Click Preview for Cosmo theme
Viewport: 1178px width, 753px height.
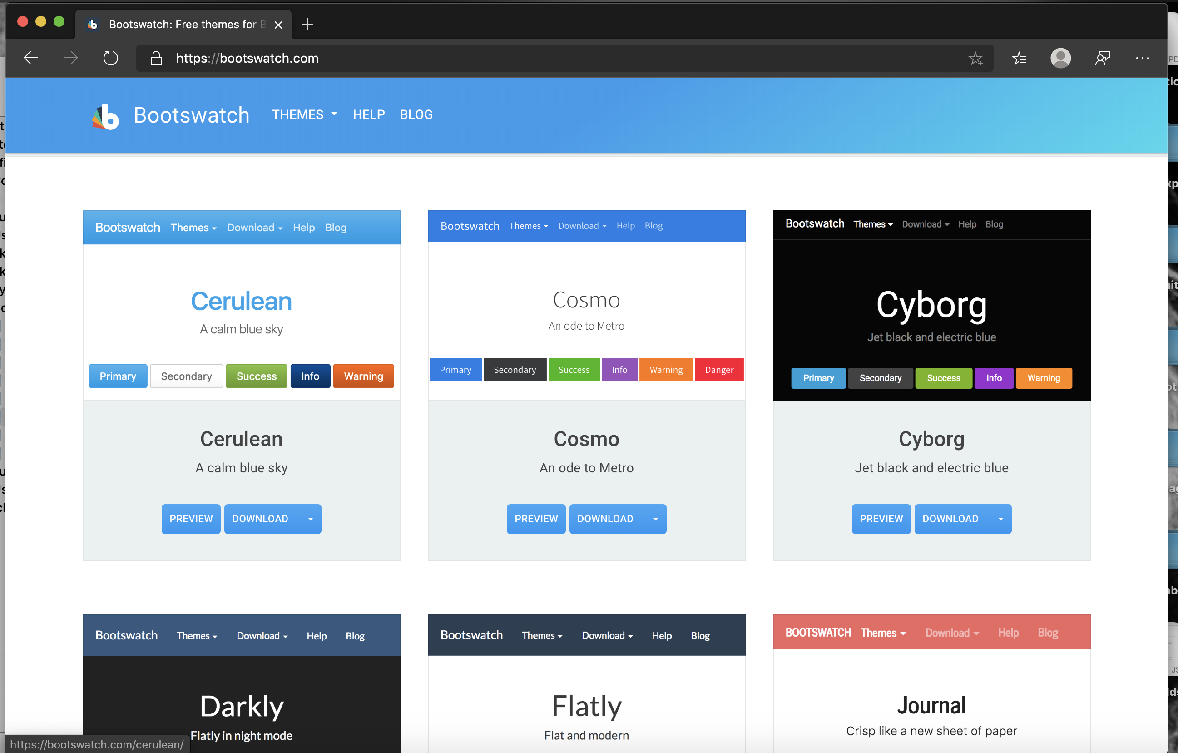(x=536, y=518)
